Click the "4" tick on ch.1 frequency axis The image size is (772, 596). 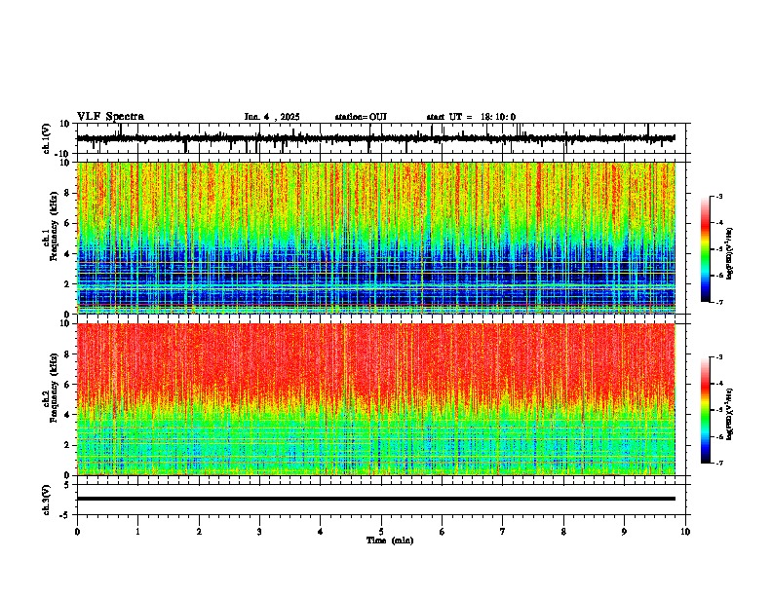point(67,254)
